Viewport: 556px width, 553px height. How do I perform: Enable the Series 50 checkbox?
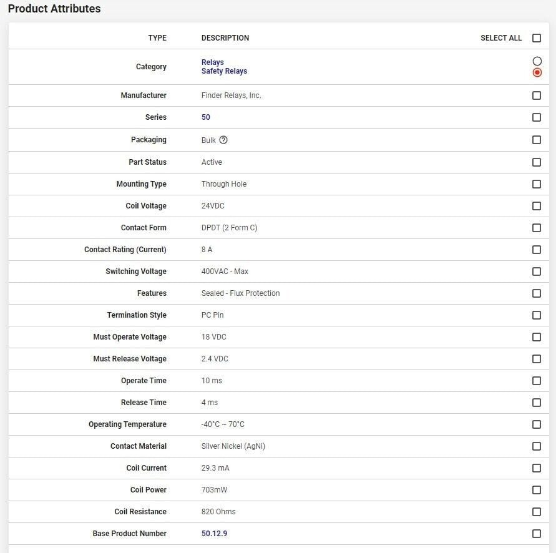coord(537,117)
